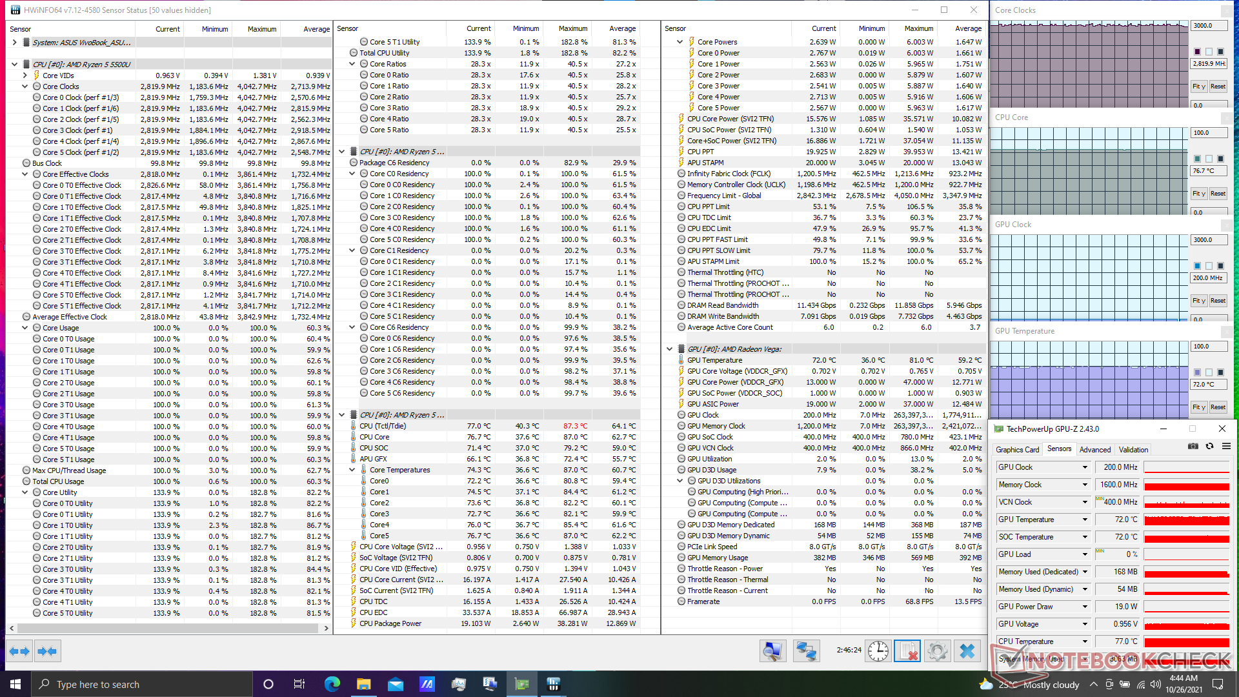Pick the dark purple line color swatch in Core Clocks
Screen dimensions: 1239x697
coord(1198,52)
